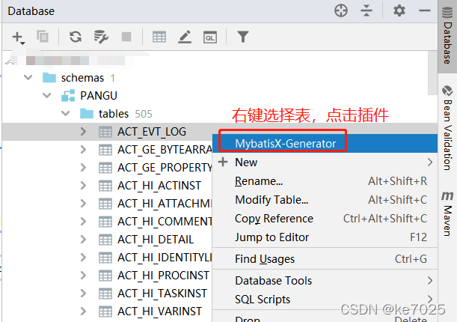The width and height of the screenshot is (457, 322).
Task: Open the Bean Validation side tab
Action: (447, 128)
